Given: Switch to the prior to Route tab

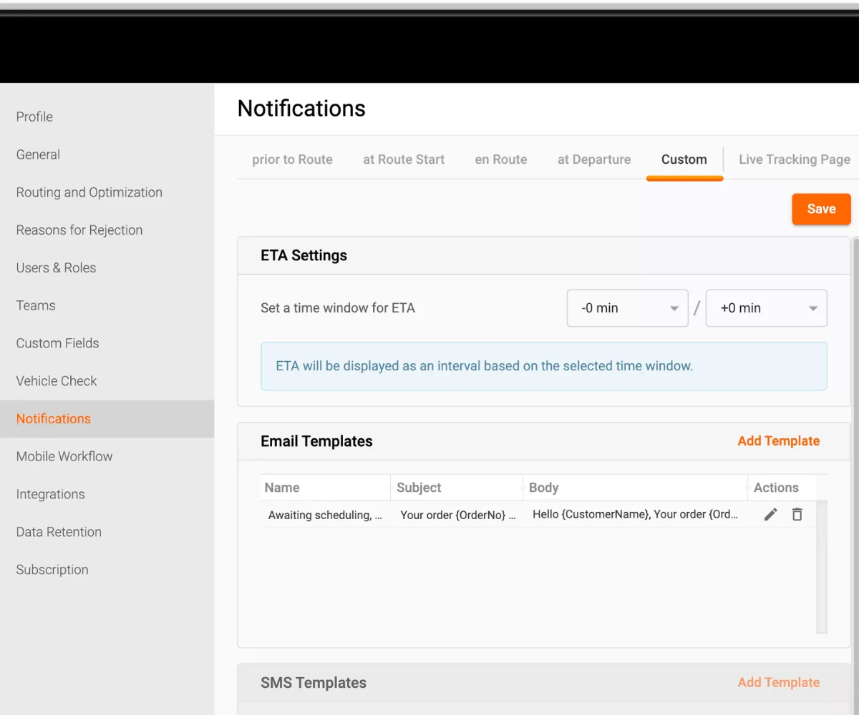Looking at the screenshot, I should (x=292, y=159).
